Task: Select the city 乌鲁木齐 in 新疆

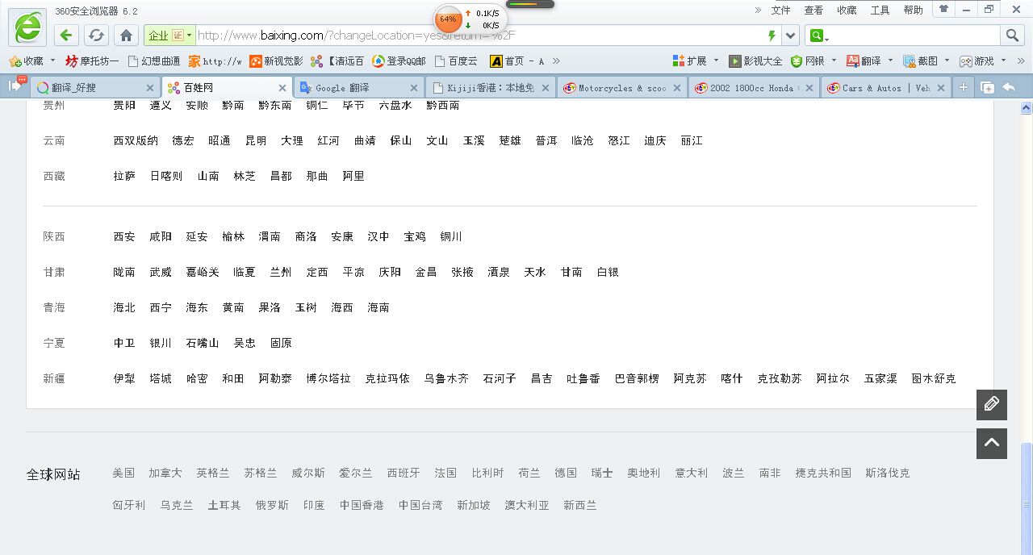Action: (x=446, y=378)
